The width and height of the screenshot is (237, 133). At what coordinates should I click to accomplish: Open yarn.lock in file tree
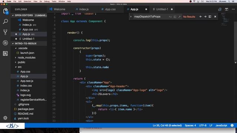pos(23,118)
